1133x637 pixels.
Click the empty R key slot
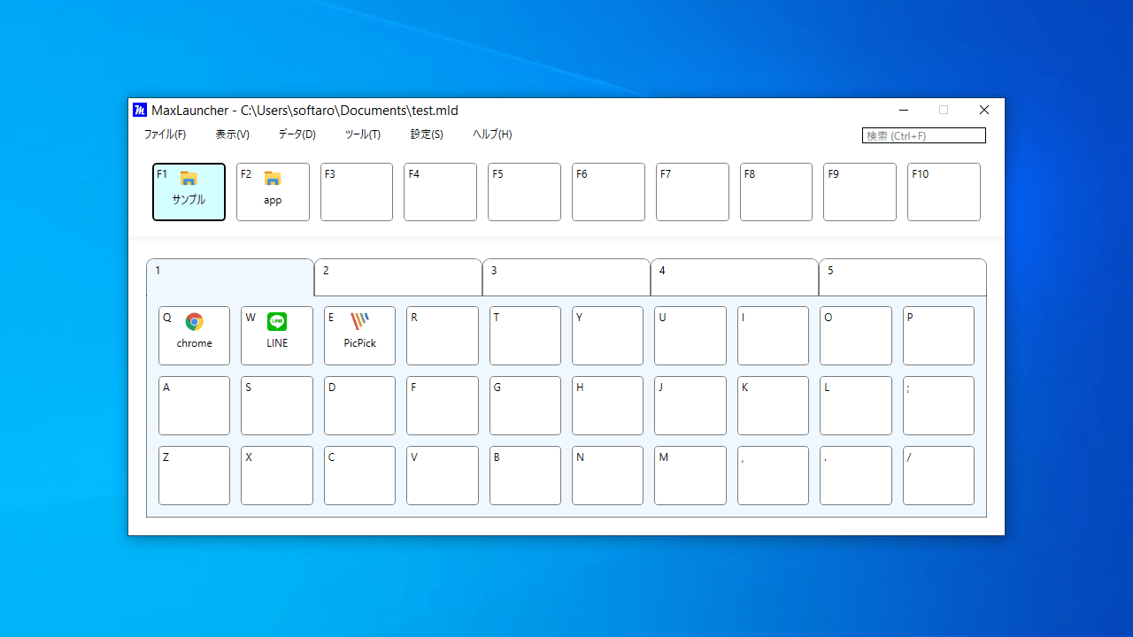(443, 335)
